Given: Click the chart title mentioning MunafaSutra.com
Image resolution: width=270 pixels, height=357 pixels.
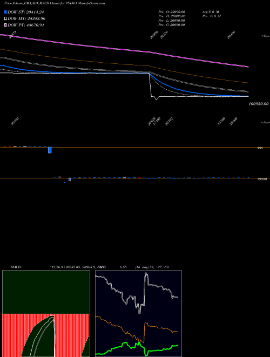Looking at the screenshot, I should point(55,3).
